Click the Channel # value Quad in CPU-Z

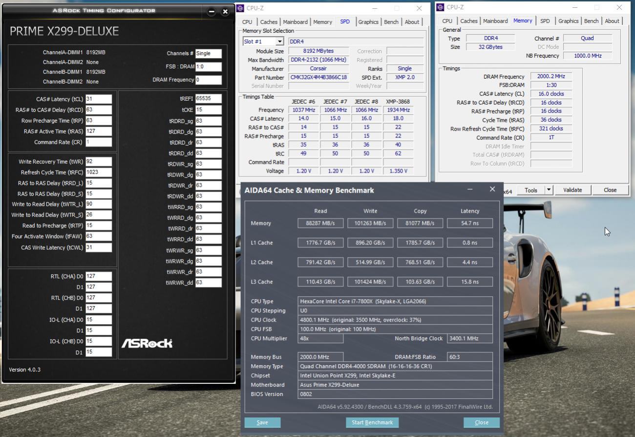[x=587, y=38]
